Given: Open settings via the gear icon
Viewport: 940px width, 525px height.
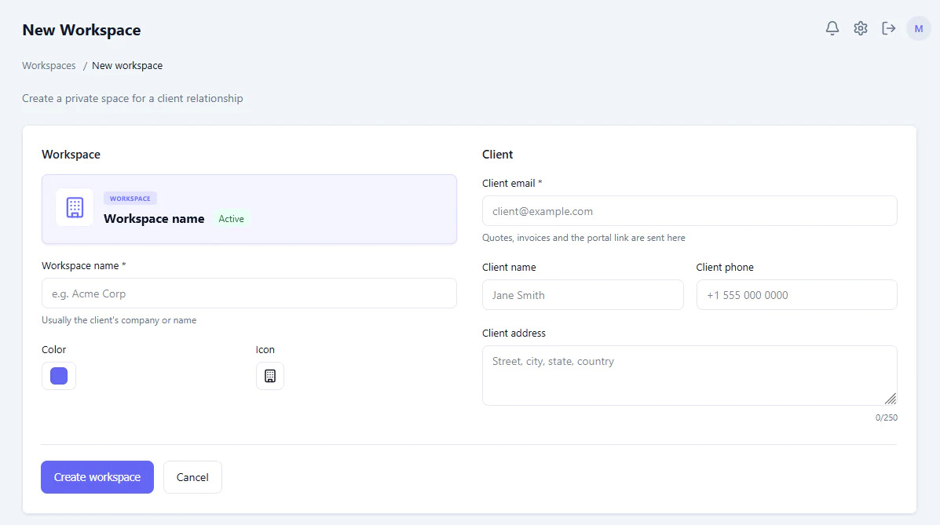Looking at the screenshot, I should [x=860, y=28].
